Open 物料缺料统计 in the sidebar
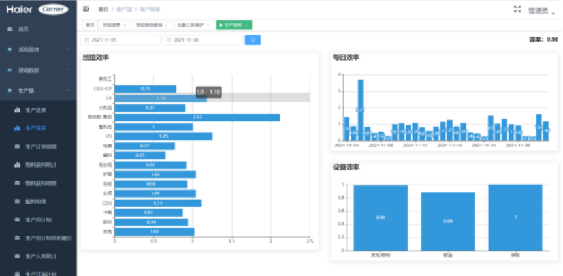The width and height of the screenshot is (563, 276). point(40,165)
